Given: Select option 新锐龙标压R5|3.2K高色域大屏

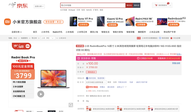Looking at the screenshot, I should (x=163, y=109).
